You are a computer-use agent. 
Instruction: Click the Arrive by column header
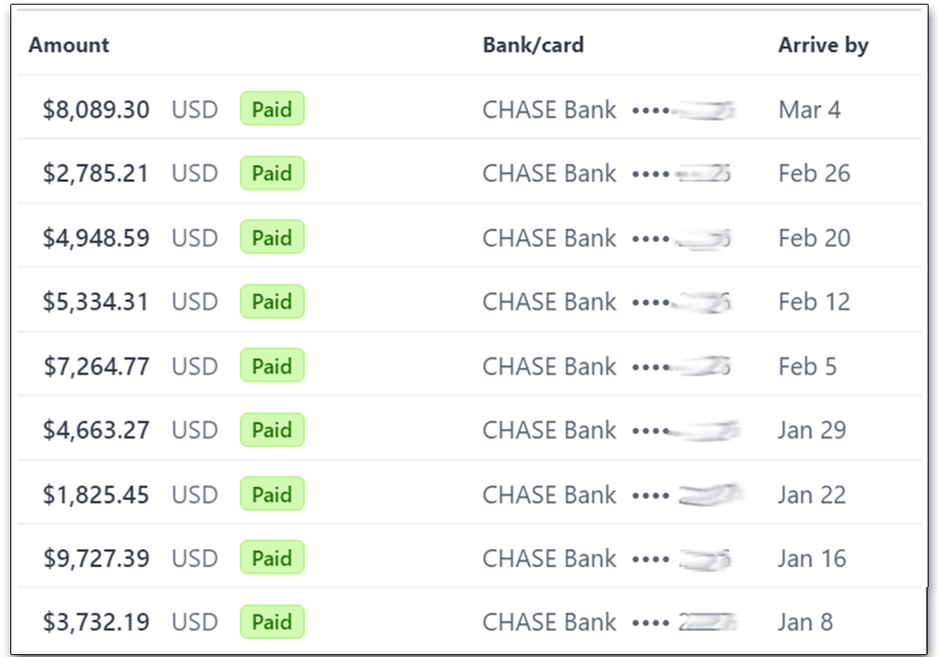tap(824, 45)
